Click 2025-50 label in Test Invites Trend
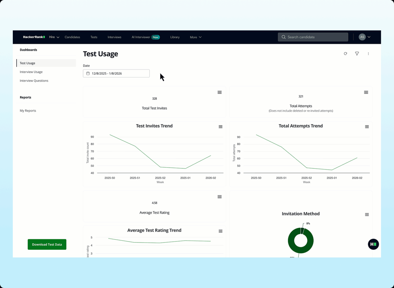 [110, 178]
